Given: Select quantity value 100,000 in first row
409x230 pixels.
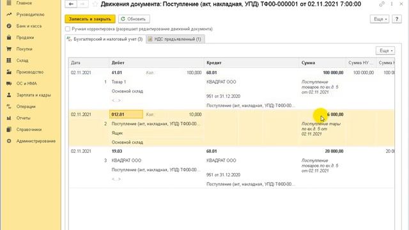Looking at the screenshot, I should coord(194,73).
